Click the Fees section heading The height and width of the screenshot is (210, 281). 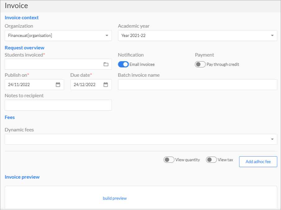[10, 117]
